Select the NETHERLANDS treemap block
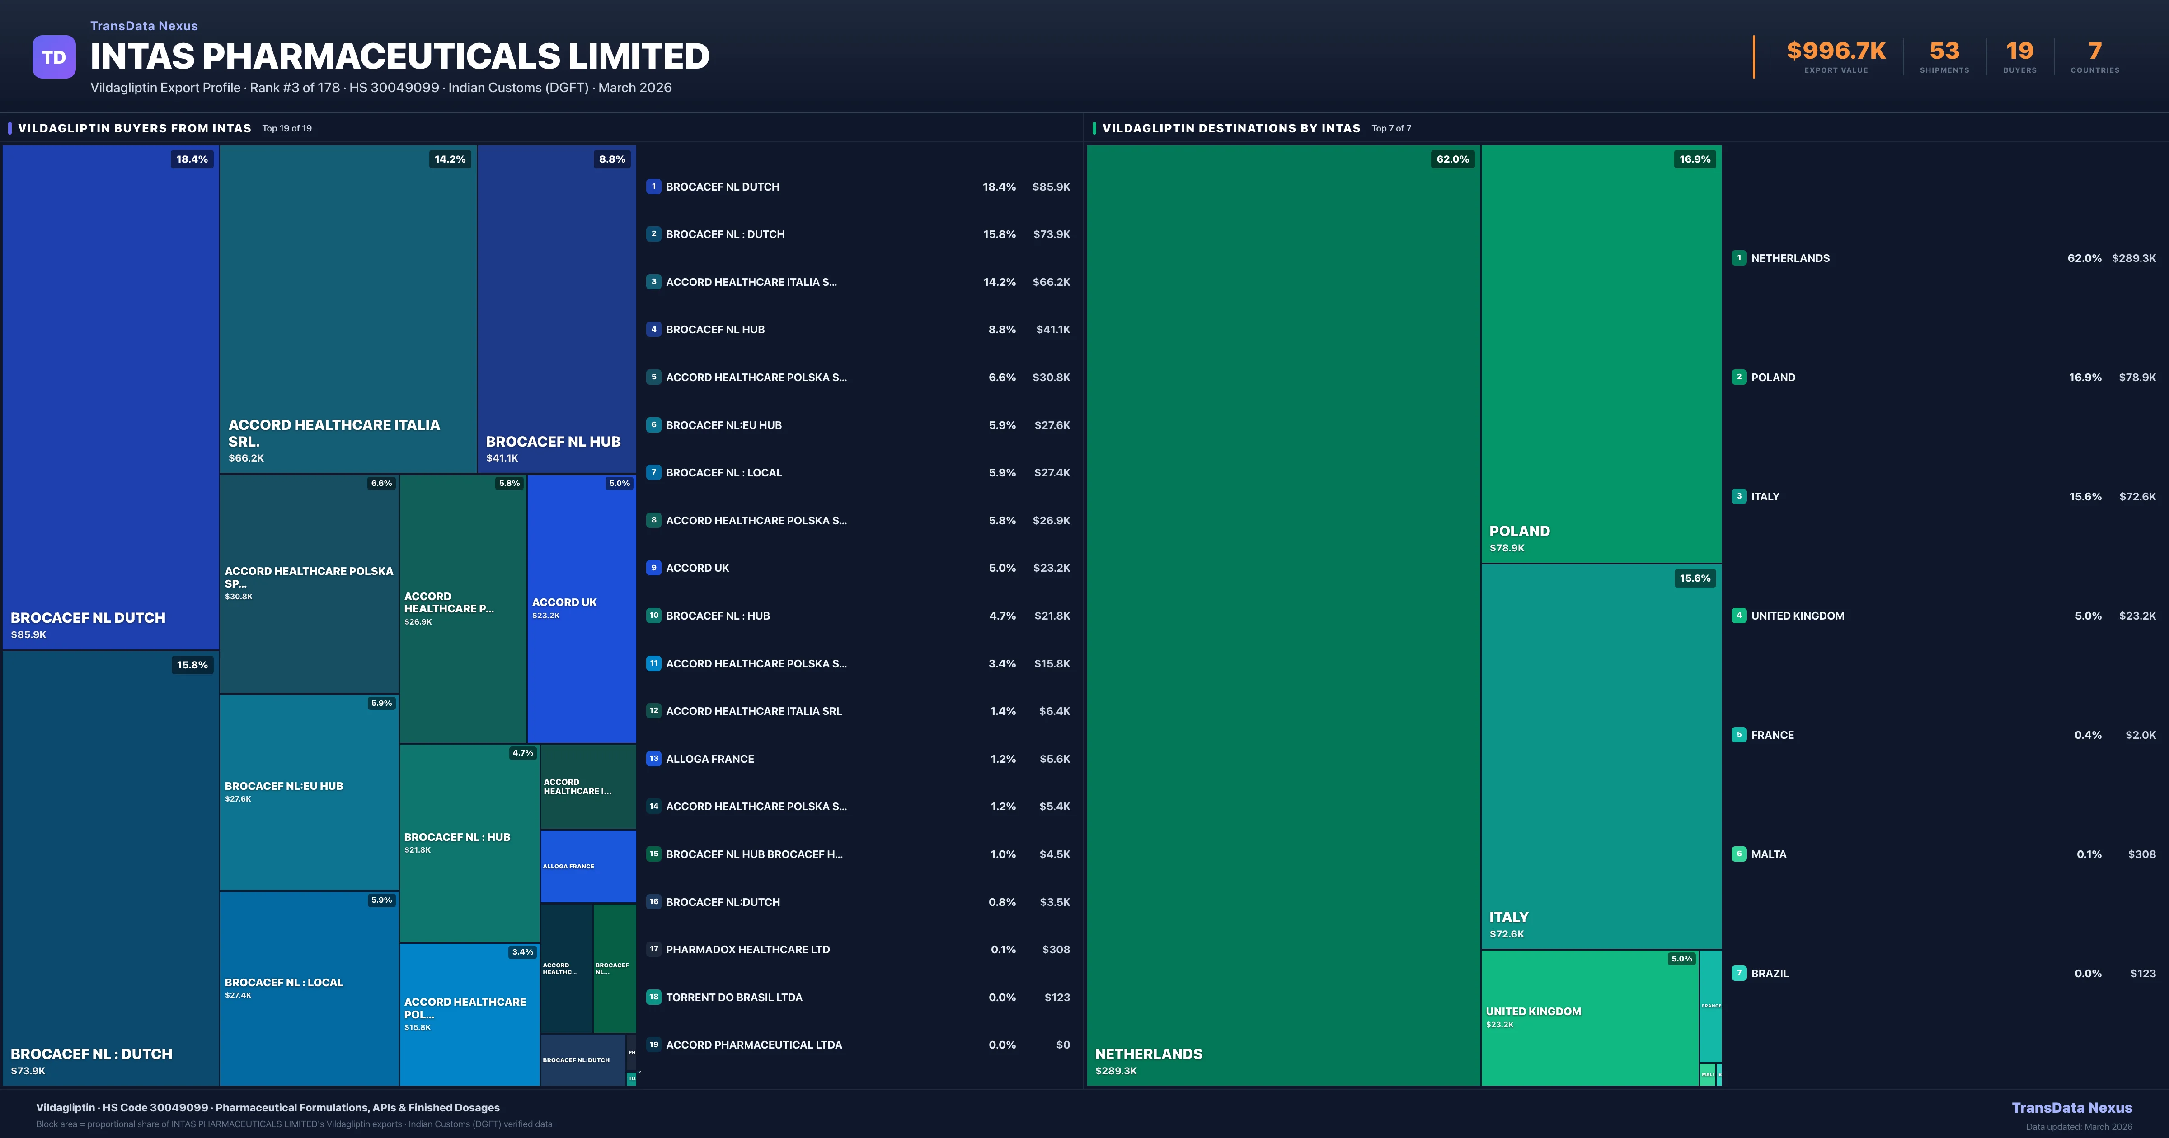The image size is (2169, 1138). [1282, 615]
